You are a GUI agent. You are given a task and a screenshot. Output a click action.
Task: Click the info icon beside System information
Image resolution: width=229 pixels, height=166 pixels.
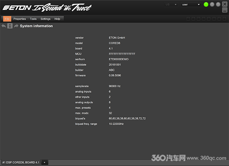pos(10,26)
